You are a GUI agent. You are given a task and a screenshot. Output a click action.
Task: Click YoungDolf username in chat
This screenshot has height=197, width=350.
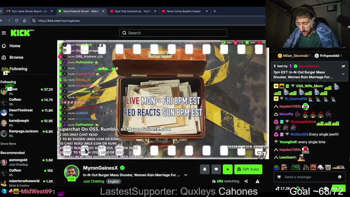288,142
